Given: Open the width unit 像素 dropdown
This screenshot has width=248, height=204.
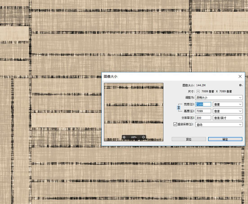Looking at the screenshot, I should (x=228, y=104).
